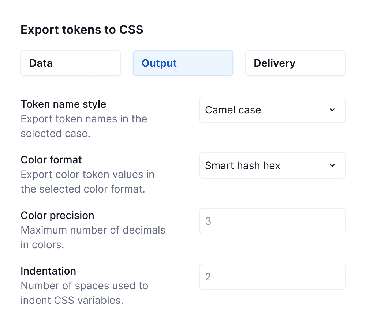The image size is (366, 328).
Task: Select the Token name style label
Action: [63, 104]
